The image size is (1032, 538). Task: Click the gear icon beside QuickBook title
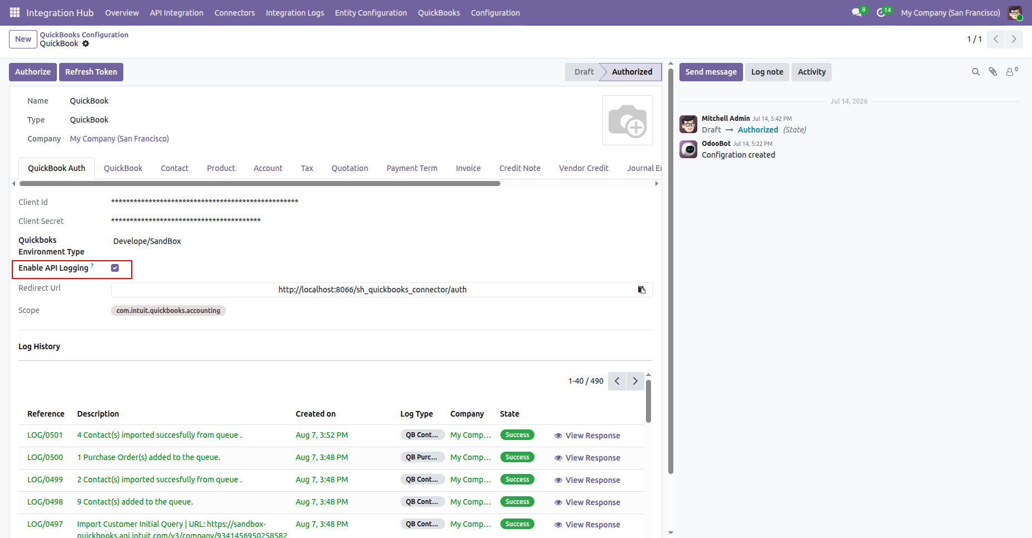click(x=85, y=43)
